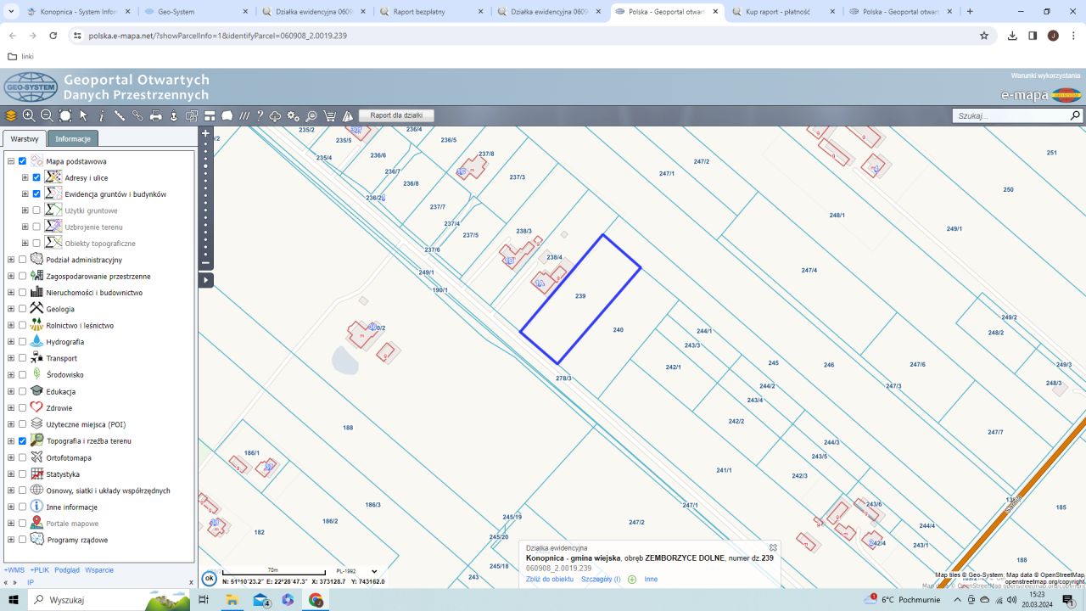The height and width of the screenshot is (611, 1086).
Task: Click zoom-out minus on map slider
Action: coord(205,263)
